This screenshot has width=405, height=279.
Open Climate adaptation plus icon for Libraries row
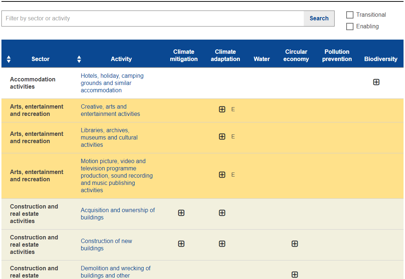(x=222, y=137)
